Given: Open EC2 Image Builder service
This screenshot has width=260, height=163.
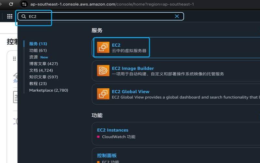Looking at the screenshot, I should click(133, 68).
